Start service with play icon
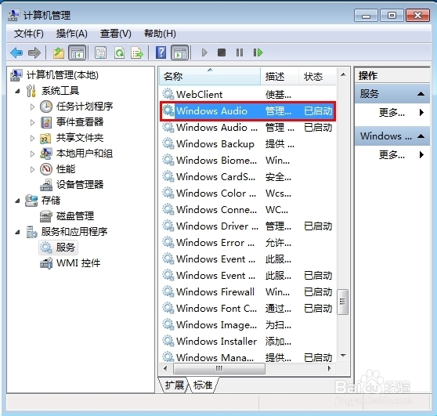The height and width of the screenshot is (416, 437). 204,52
